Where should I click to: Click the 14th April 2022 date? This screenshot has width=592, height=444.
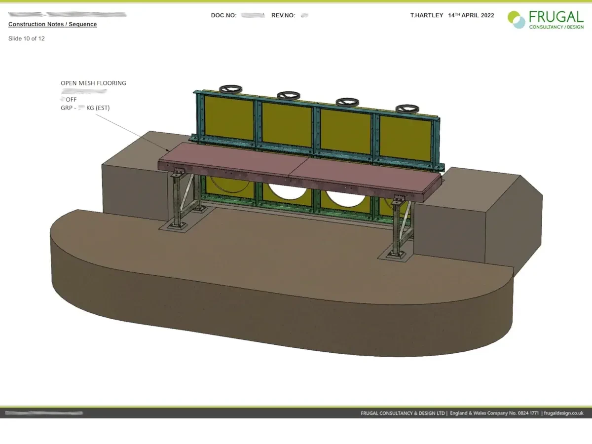471,15
